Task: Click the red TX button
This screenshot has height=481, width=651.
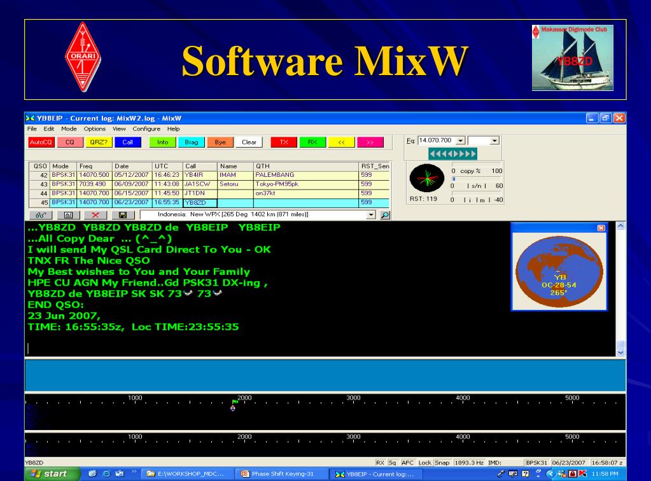Action: click(284, 143)
